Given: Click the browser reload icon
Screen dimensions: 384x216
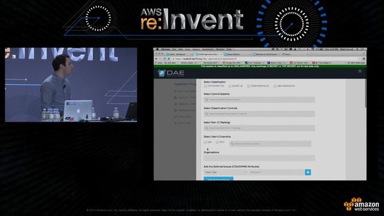Looking at the screenshot, I should [164, 59].
